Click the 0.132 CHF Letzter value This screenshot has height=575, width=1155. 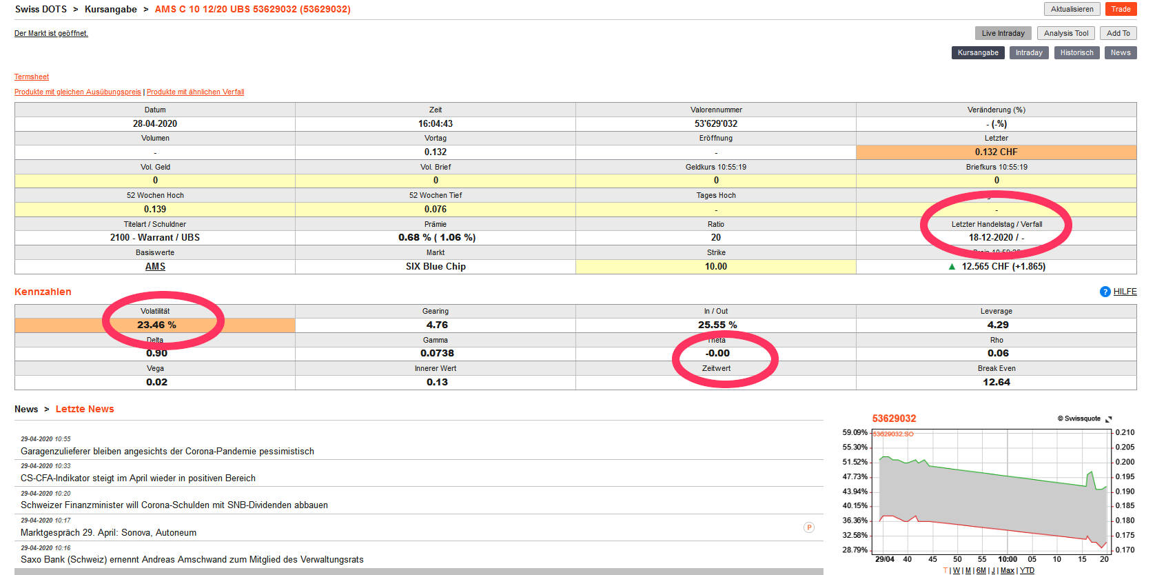(996, 152)
